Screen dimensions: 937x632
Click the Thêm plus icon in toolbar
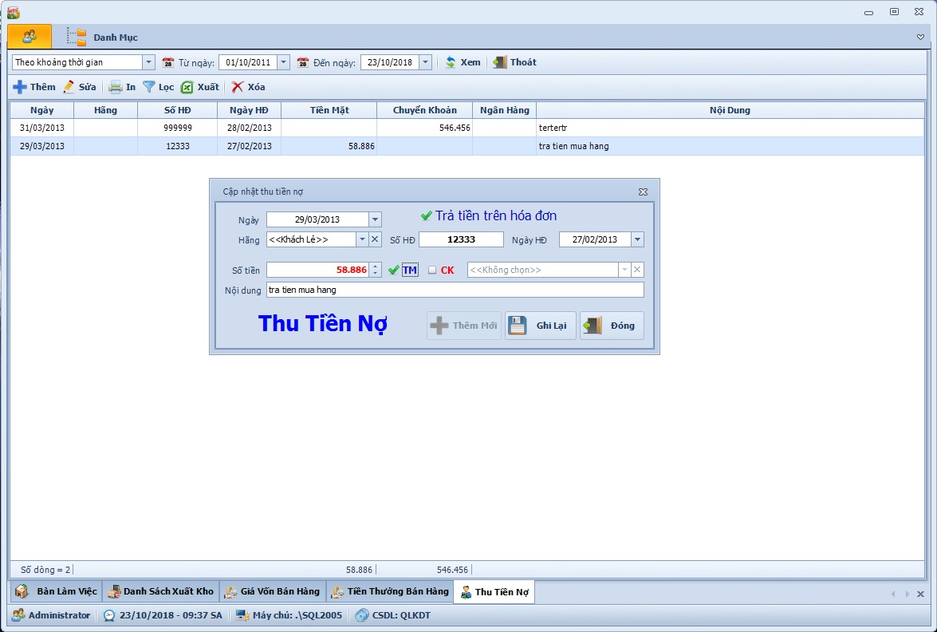point(20,87)
